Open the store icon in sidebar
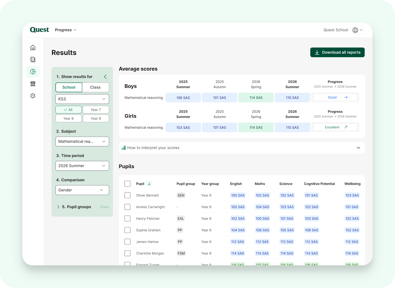The image size is (395, 288). (33, 84)
